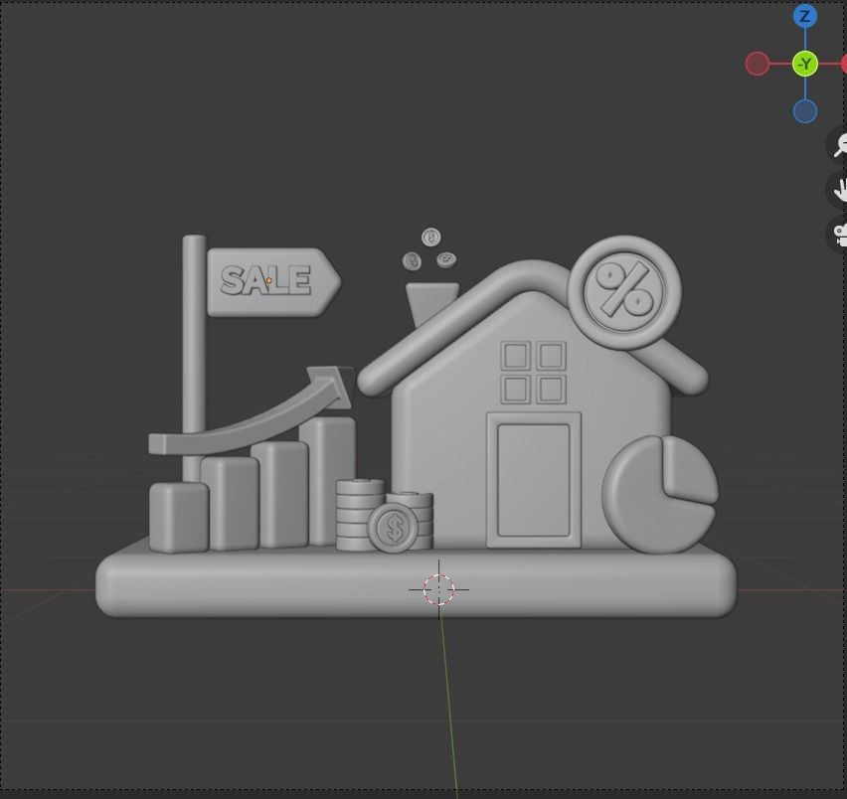Image resolution: width=847 pixels, height=799 pixels.
Task: Click the unlabeled dark red gizmo circle
Action: tap(758, 64)
